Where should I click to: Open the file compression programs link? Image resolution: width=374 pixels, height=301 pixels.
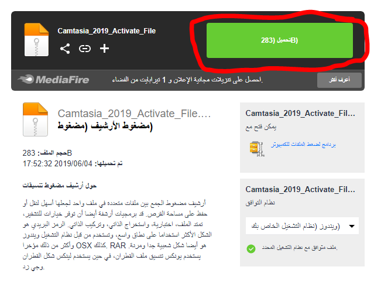tap(303, 145)
